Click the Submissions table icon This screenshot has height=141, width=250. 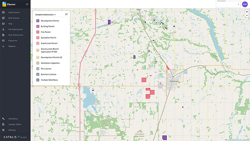(3, 13)
